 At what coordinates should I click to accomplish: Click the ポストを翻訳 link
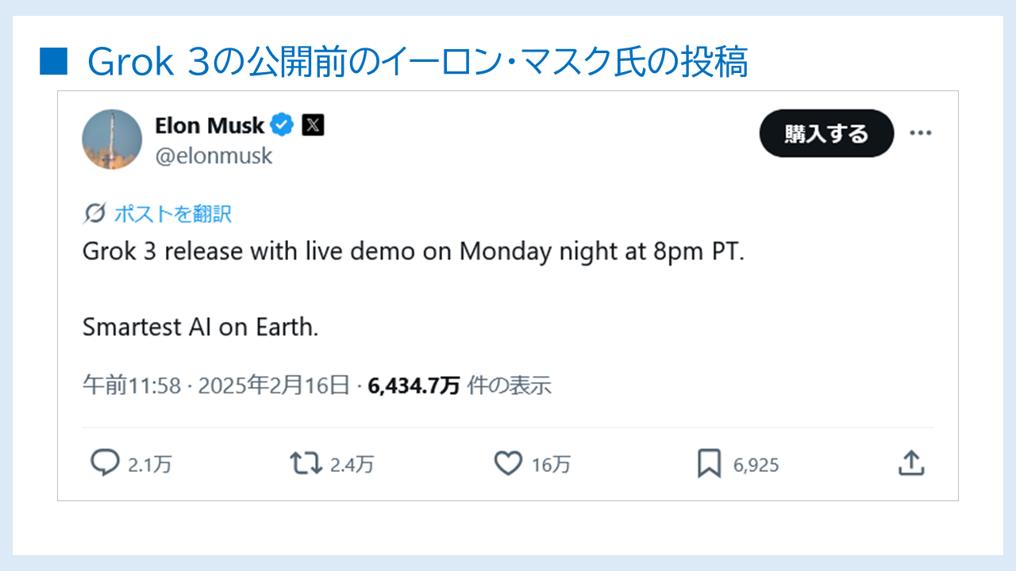coord(172,213)
